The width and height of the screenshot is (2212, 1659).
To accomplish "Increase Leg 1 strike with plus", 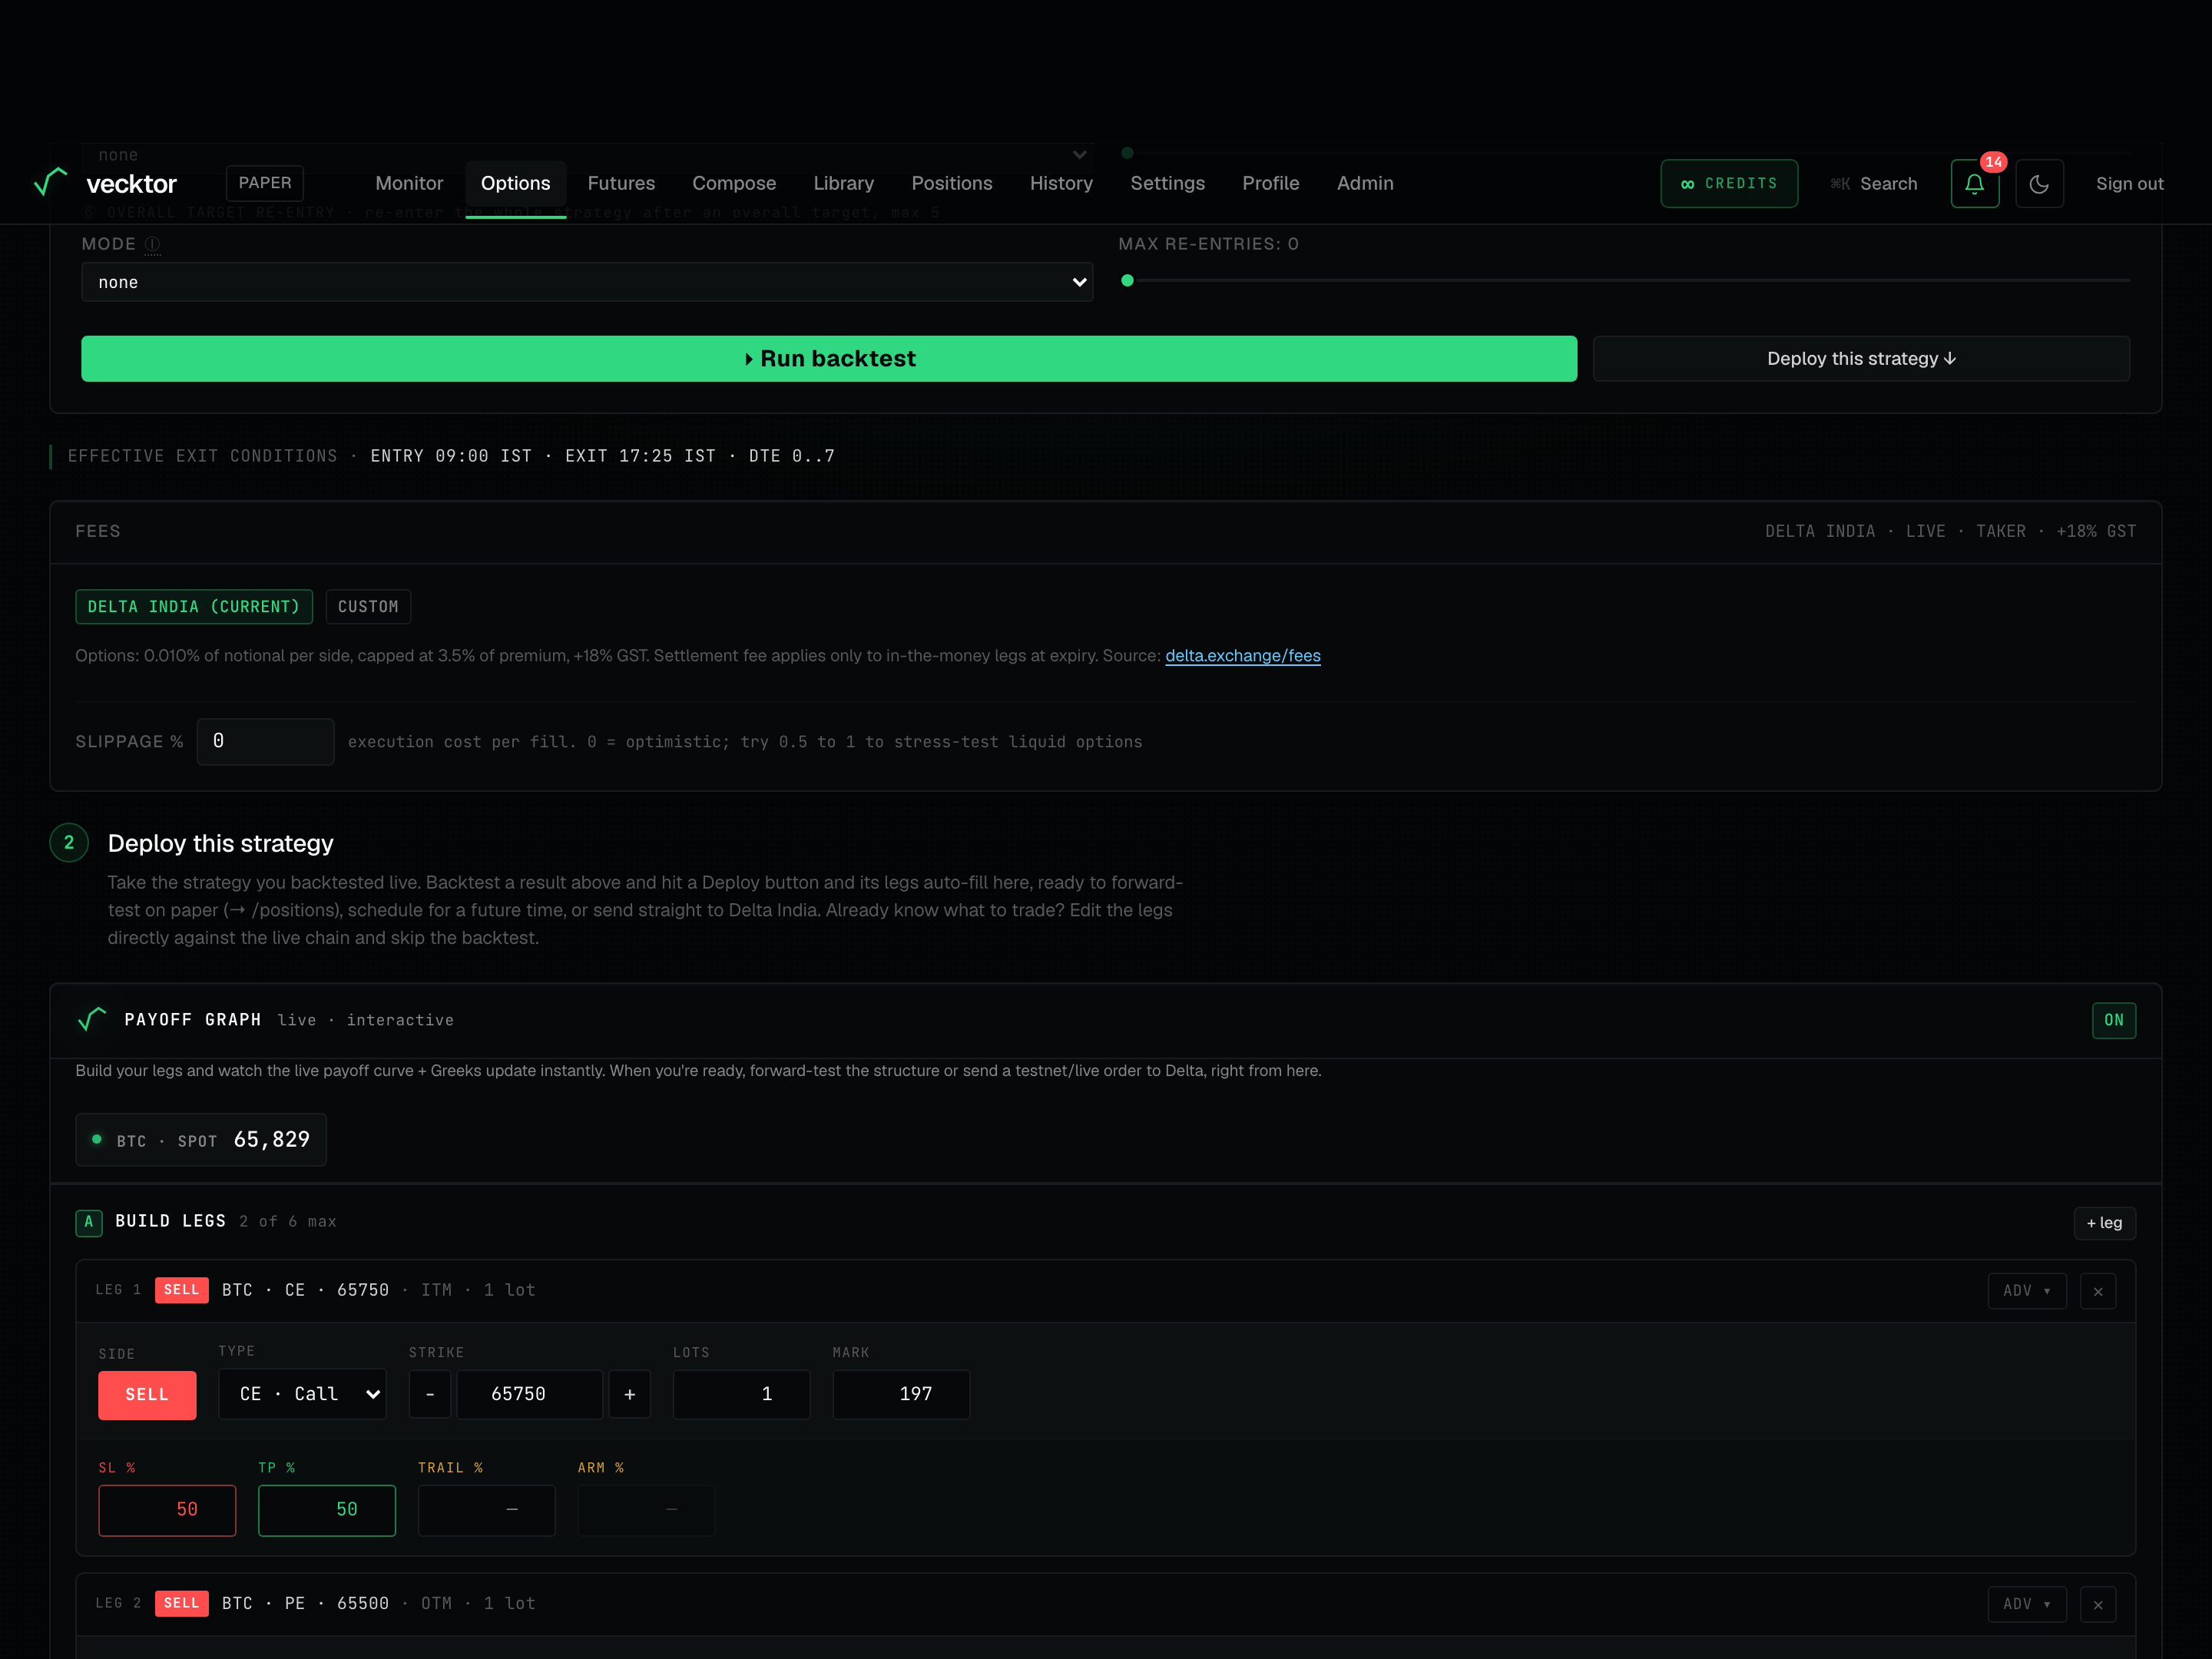I will [x=629, y=1394].
